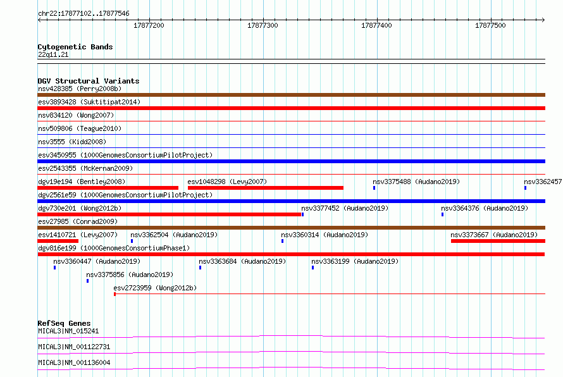The width and height of the screenshot is (563, 377).
Task: Open MICAL3|NM_001122731 gene label
Action: pos(74,347)
